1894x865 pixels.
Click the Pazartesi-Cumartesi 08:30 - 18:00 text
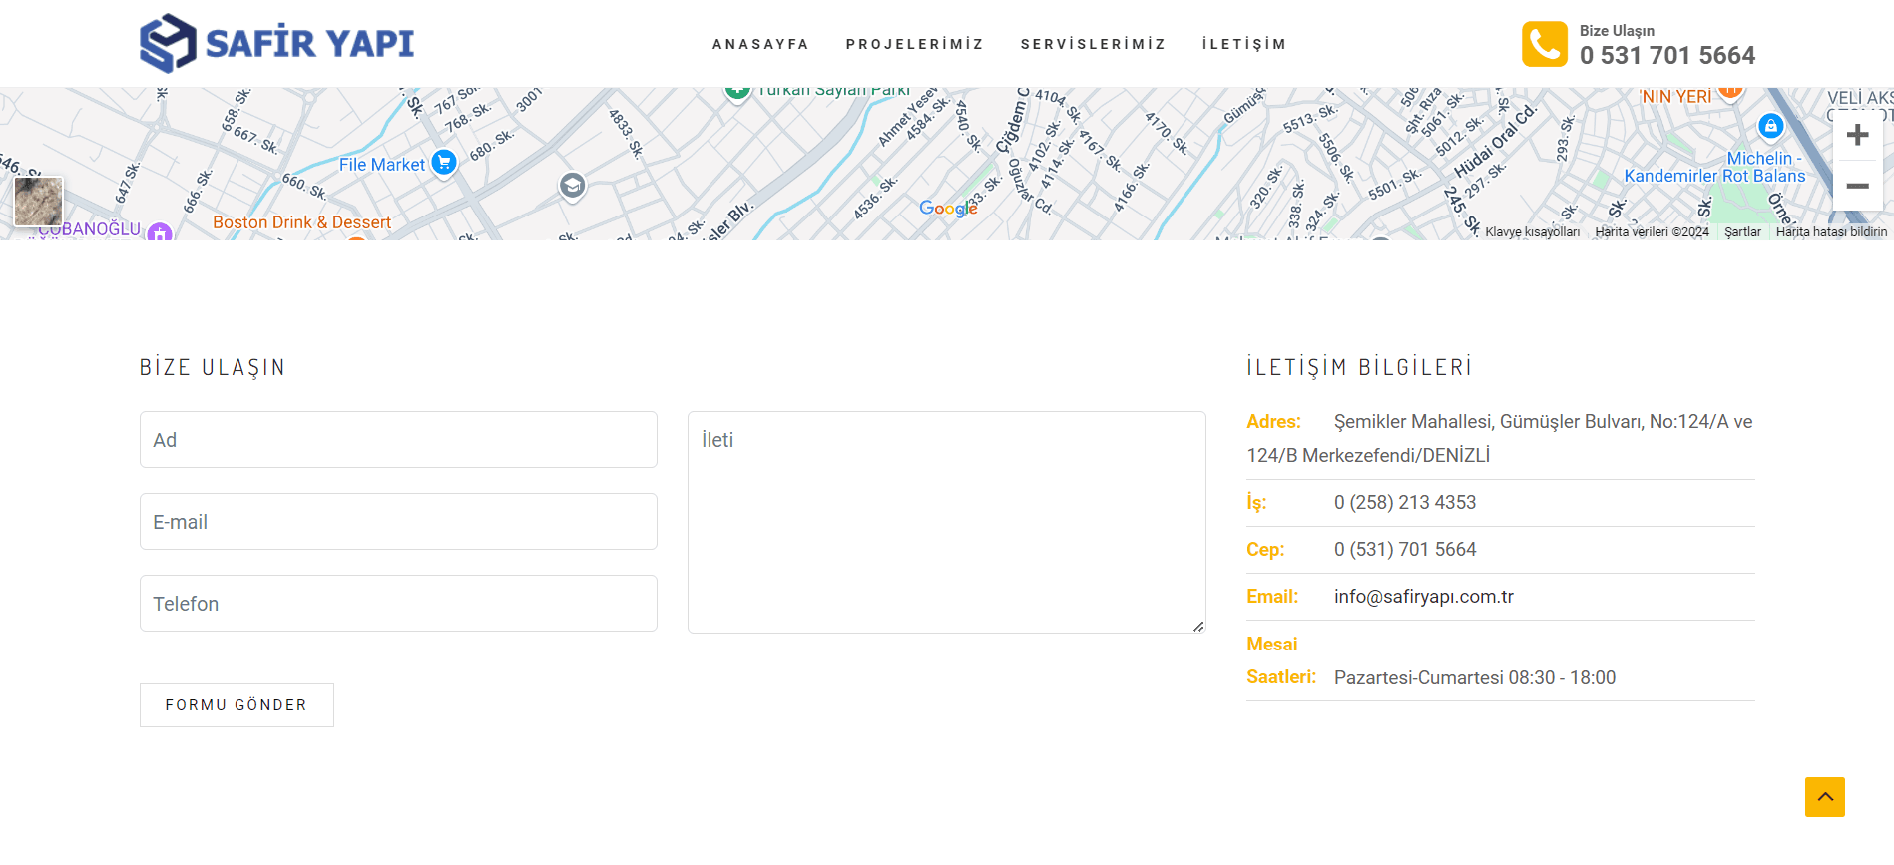(1474, 678)
